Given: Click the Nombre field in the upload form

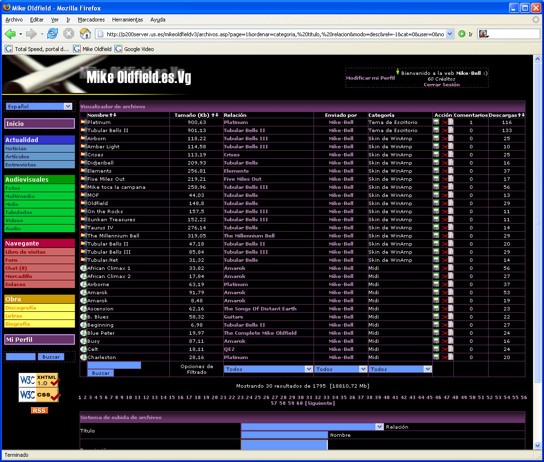Looking at the screenshot, I should point(284,435).
